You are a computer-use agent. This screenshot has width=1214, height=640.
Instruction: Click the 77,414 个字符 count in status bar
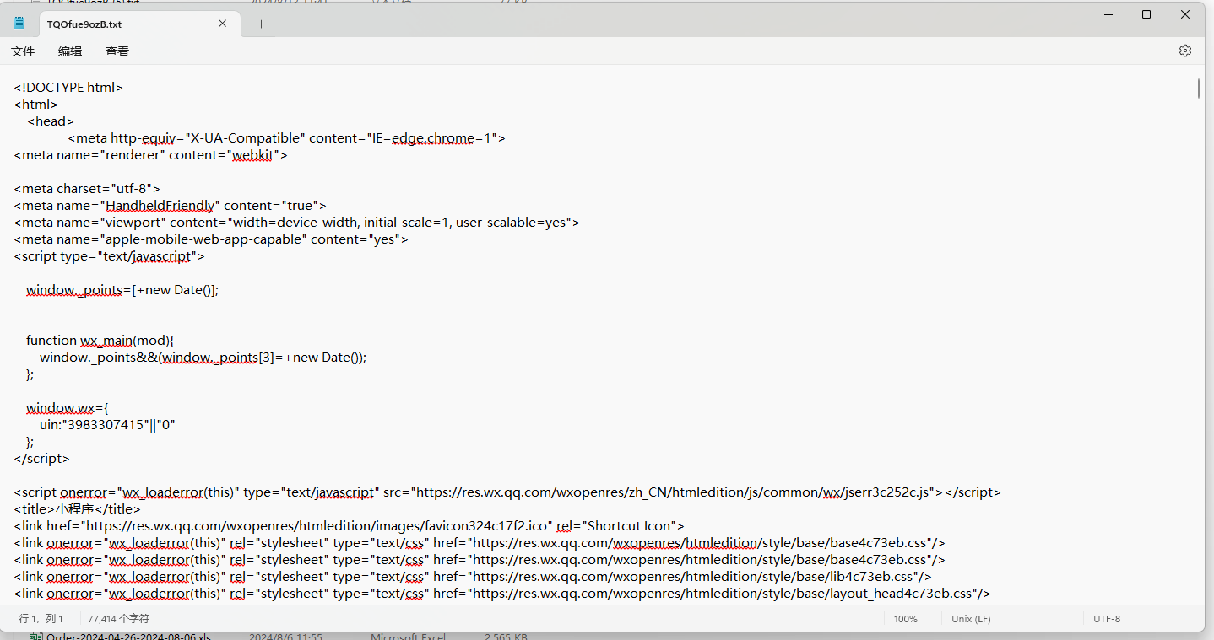pyautogui.click(x=118, y=619)
